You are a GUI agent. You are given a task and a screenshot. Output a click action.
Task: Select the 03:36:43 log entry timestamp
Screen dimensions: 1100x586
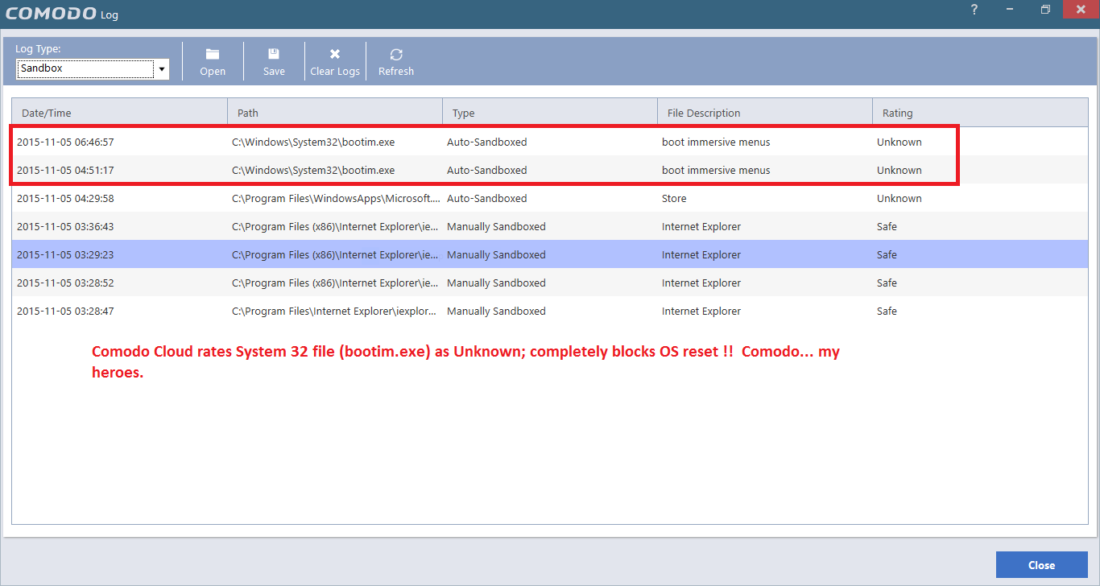(65, 227)
